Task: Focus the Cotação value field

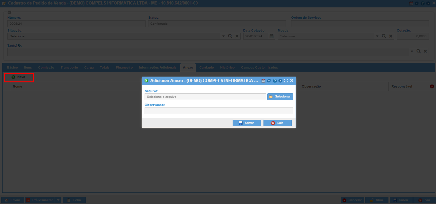Action: (x=413, y=36)
